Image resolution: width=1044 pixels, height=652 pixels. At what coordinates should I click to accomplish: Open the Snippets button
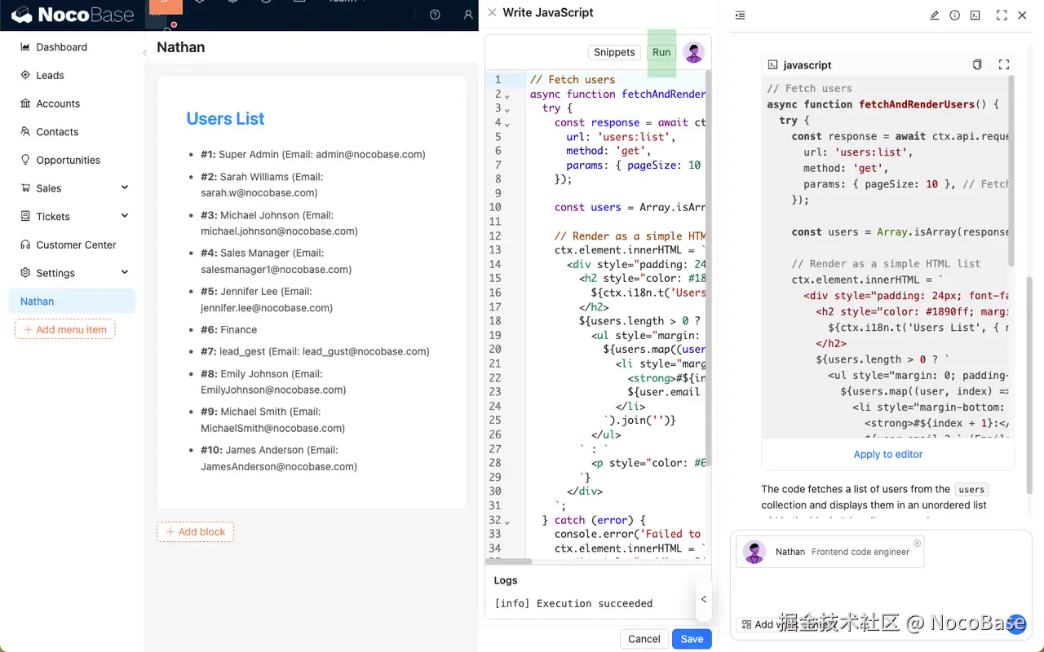(x=614, y=52)
